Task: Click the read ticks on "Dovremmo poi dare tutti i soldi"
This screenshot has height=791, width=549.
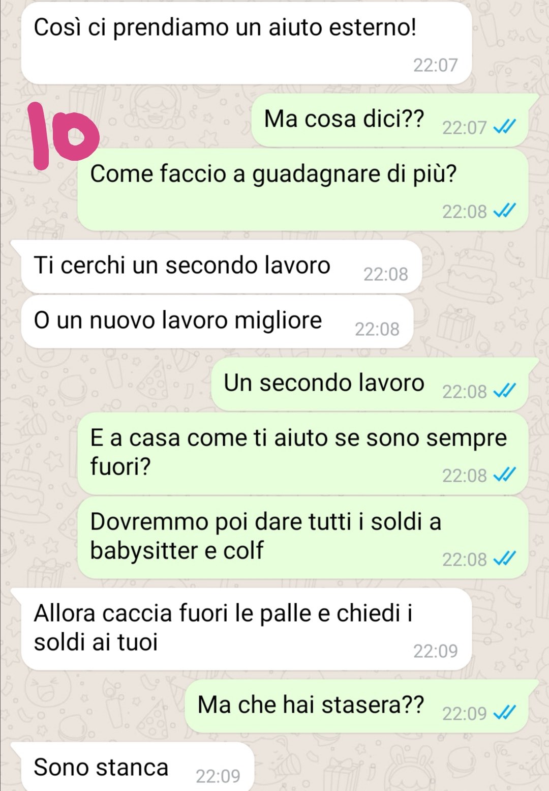Action: point(505,559)
